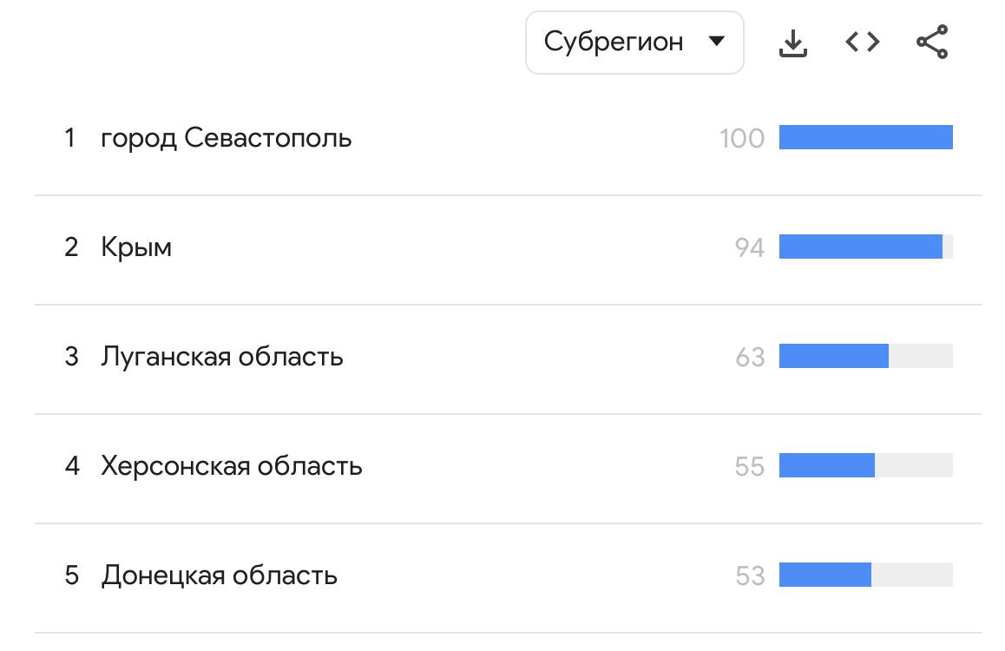Click the embed code icon
The width and height of the screenshot is (1005, 651).
click(862, 43)
